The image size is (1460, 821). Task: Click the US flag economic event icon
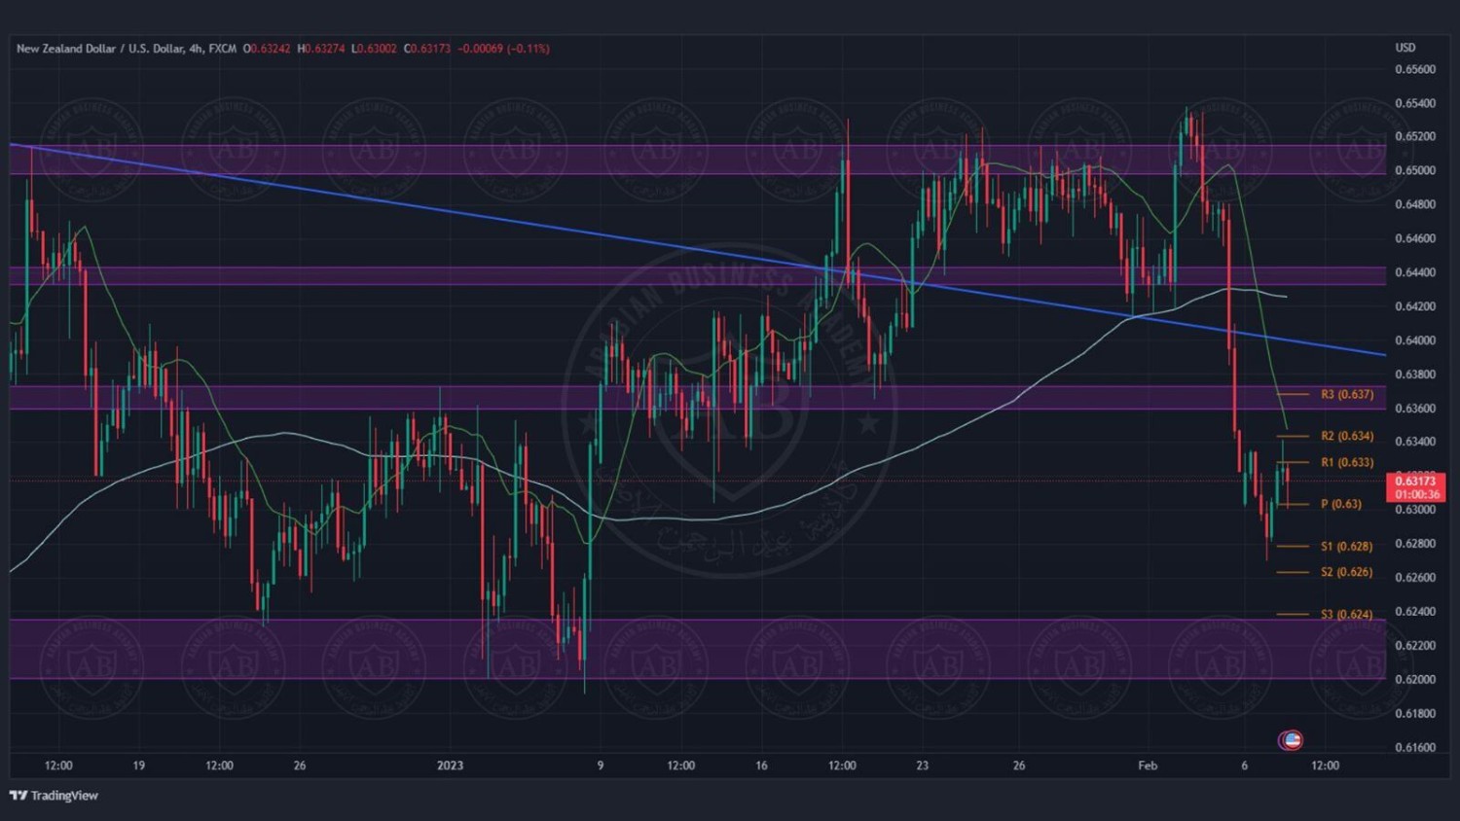(x=1292, y=740)
